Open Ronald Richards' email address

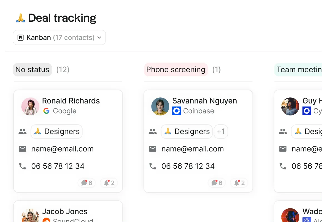[63, 149]
